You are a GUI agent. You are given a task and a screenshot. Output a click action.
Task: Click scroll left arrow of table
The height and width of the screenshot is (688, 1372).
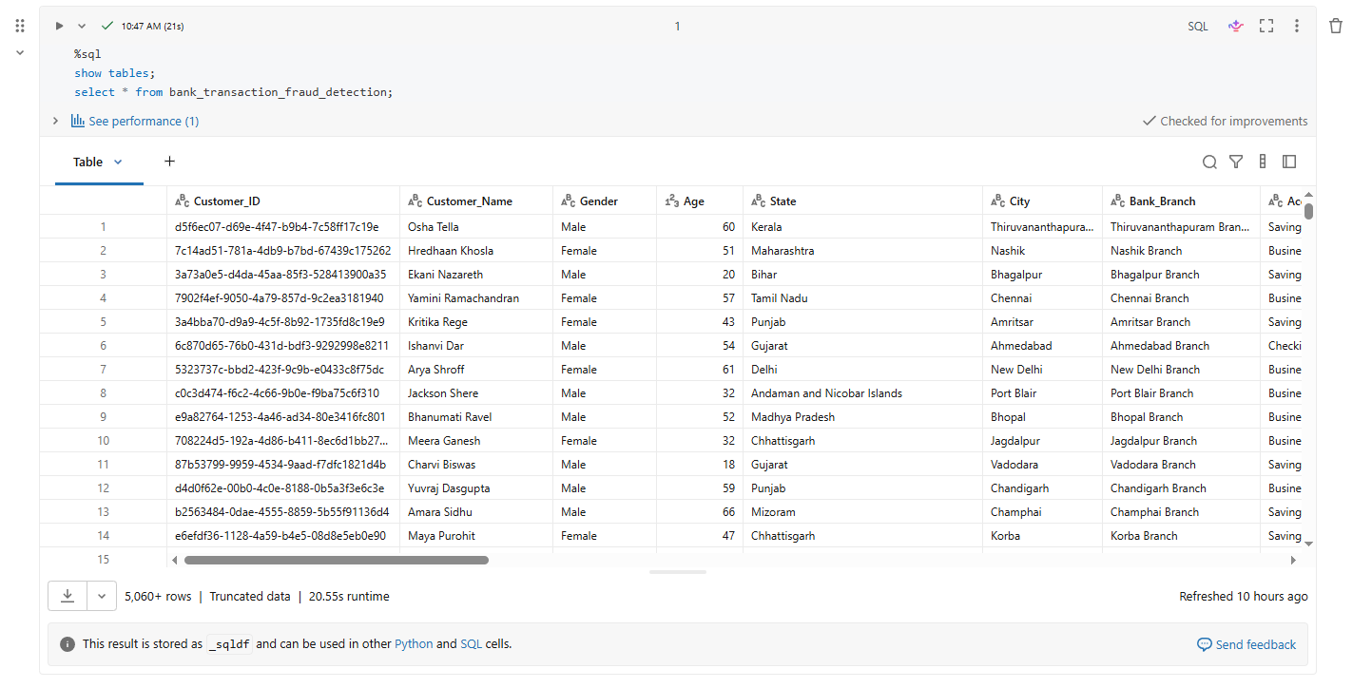point(175,561)
